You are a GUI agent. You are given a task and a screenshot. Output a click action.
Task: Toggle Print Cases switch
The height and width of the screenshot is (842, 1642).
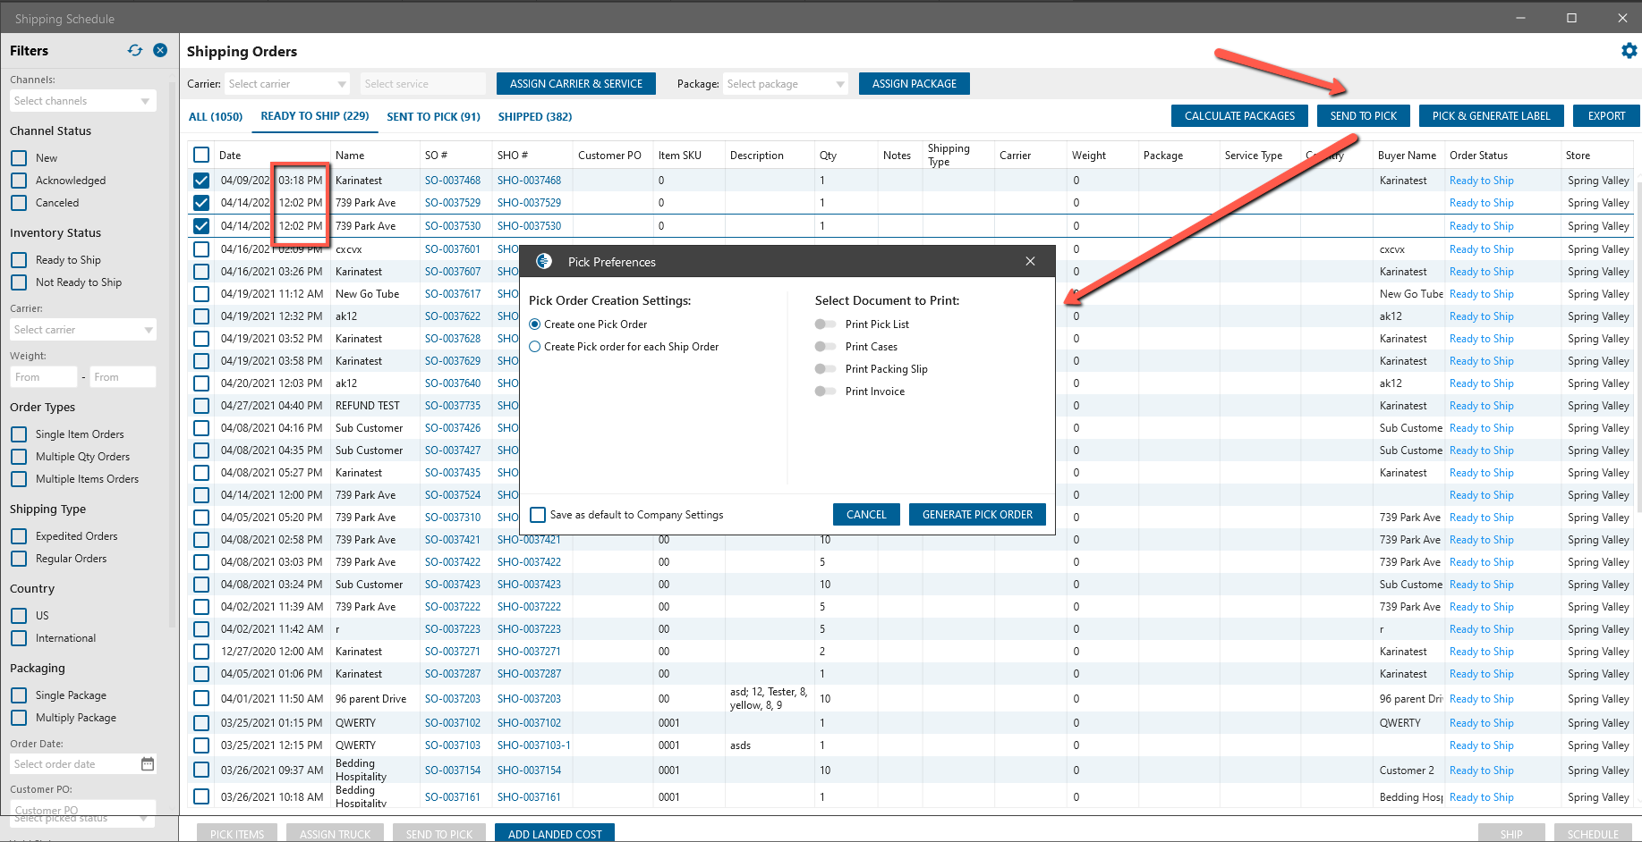coord(825,347)
